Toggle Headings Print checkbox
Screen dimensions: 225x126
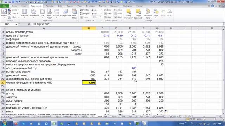click(x=116, y=17)
